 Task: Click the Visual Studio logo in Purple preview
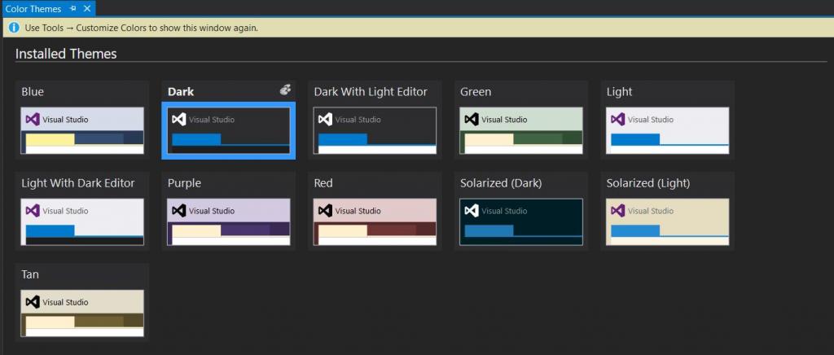click(178, 211)
